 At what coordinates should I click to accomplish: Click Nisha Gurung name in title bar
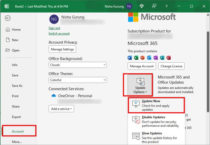click(x=114, y=6)
